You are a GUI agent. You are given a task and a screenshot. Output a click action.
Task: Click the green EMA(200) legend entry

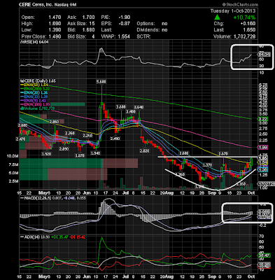pyautogui.click(x=34, y=89)
